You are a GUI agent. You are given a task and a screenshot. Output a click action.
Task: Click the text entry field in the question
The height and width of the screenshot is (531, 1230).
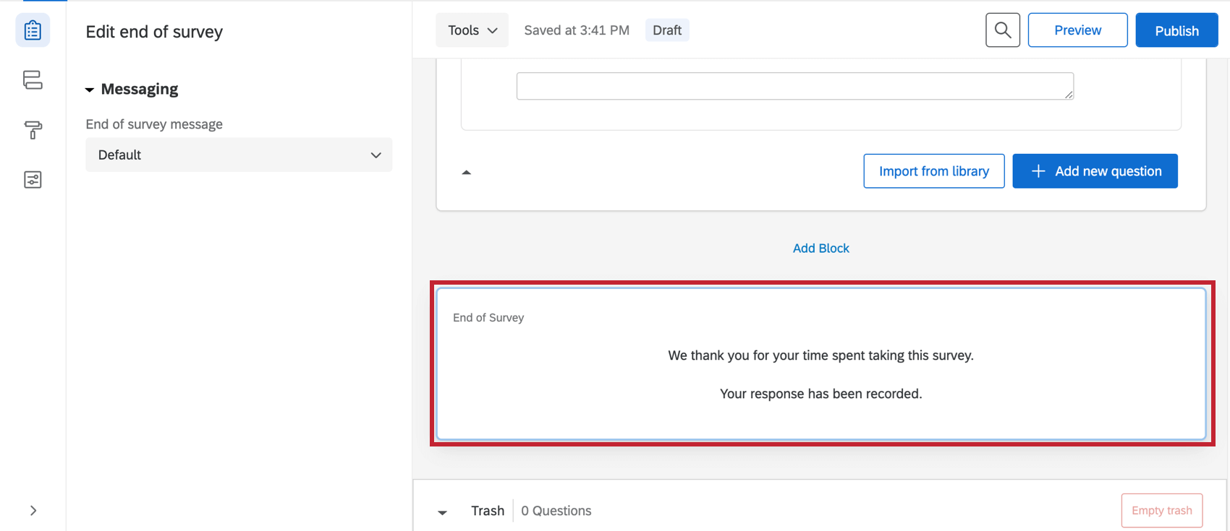tap(794, 85)
